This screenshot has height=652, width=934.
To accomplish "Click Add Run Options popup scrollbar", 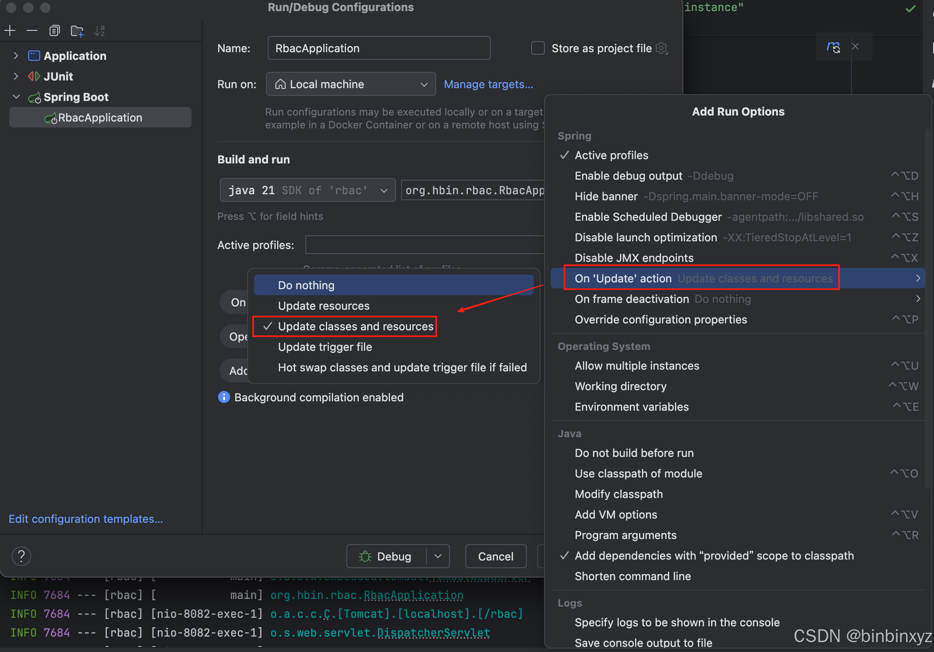I will tap(927, 308).
